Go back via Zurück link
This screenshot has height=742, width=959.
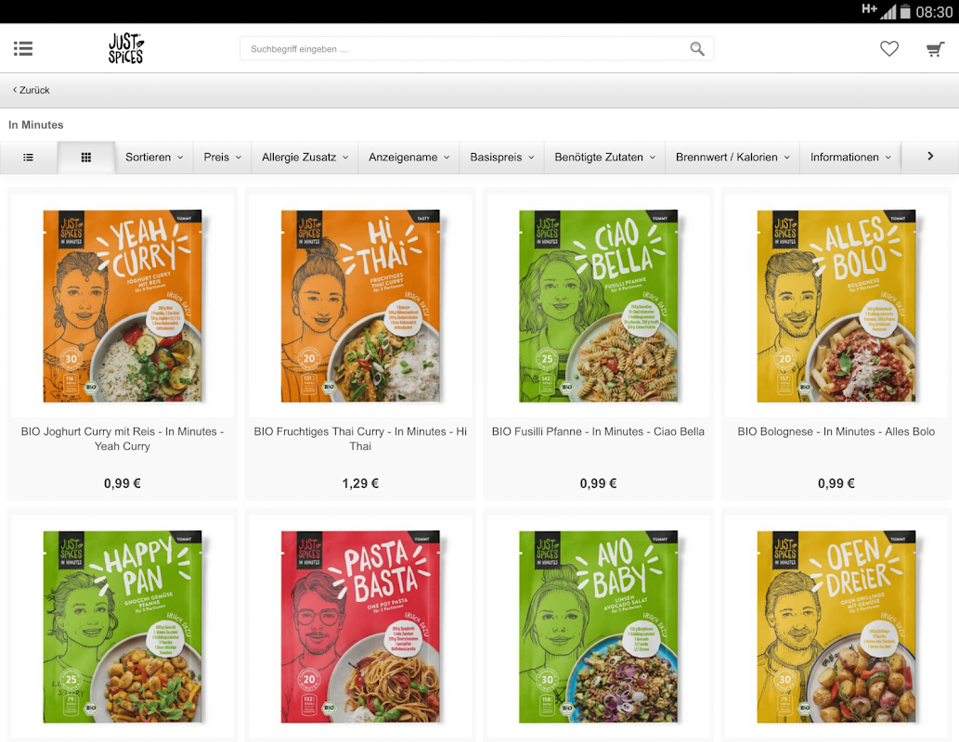point(32,90)
